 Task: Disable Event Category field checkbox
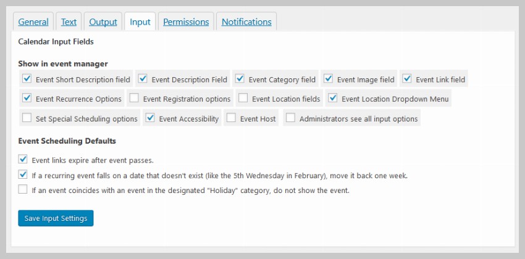(x=240, y=79)
